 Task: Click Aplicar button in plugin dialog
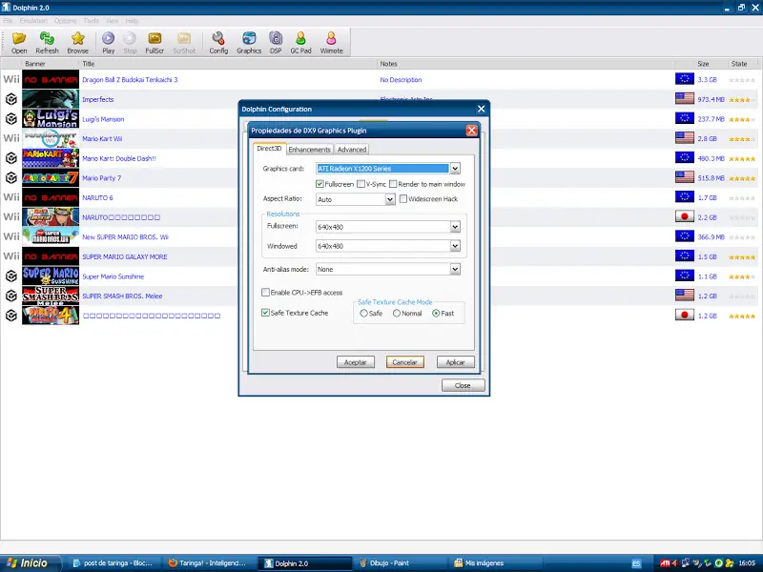pyautogui.click(x=455, y=362)
